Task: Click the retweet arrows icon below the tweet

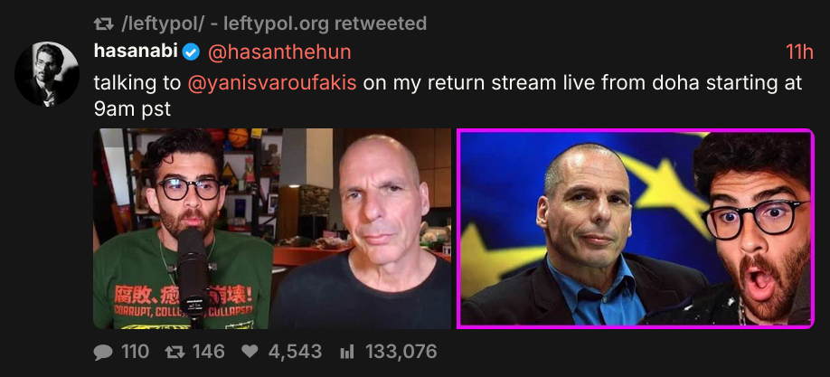Action: click(x=175, y=352)
